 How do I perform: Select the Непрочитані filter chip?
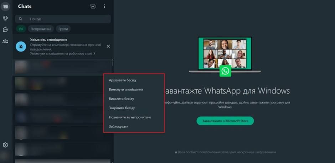pyautogui.click(x=41, y=29)
